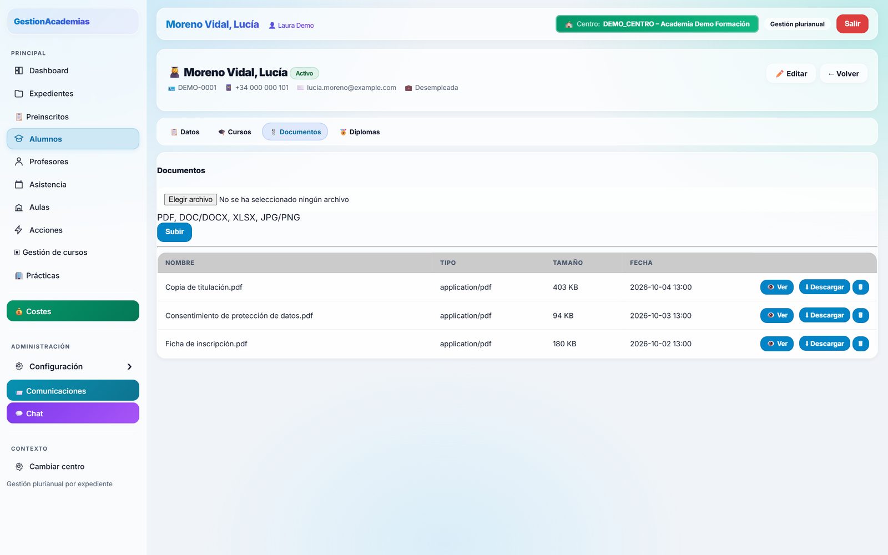
Task: Open the Profesores section
Action: point(73,162)
